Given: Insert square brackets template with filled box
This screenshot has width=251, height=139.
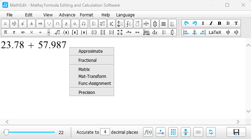Looking at the screenshot, I should click(x=75, y=32).
